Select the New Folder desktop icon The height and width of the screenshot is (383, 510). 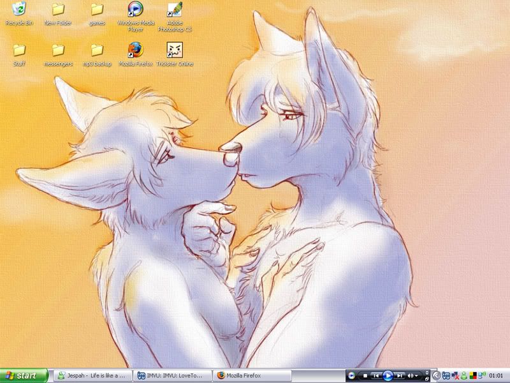(x=58, y=13)
